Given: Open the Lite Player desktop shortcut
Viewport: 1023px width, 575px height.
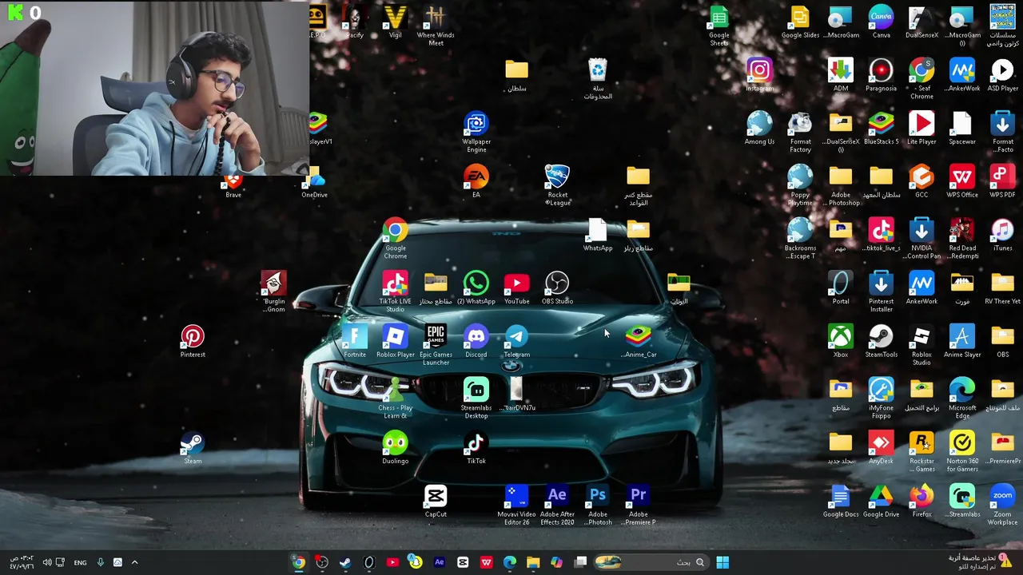Looking at the screenshot, I should point(921,129).
